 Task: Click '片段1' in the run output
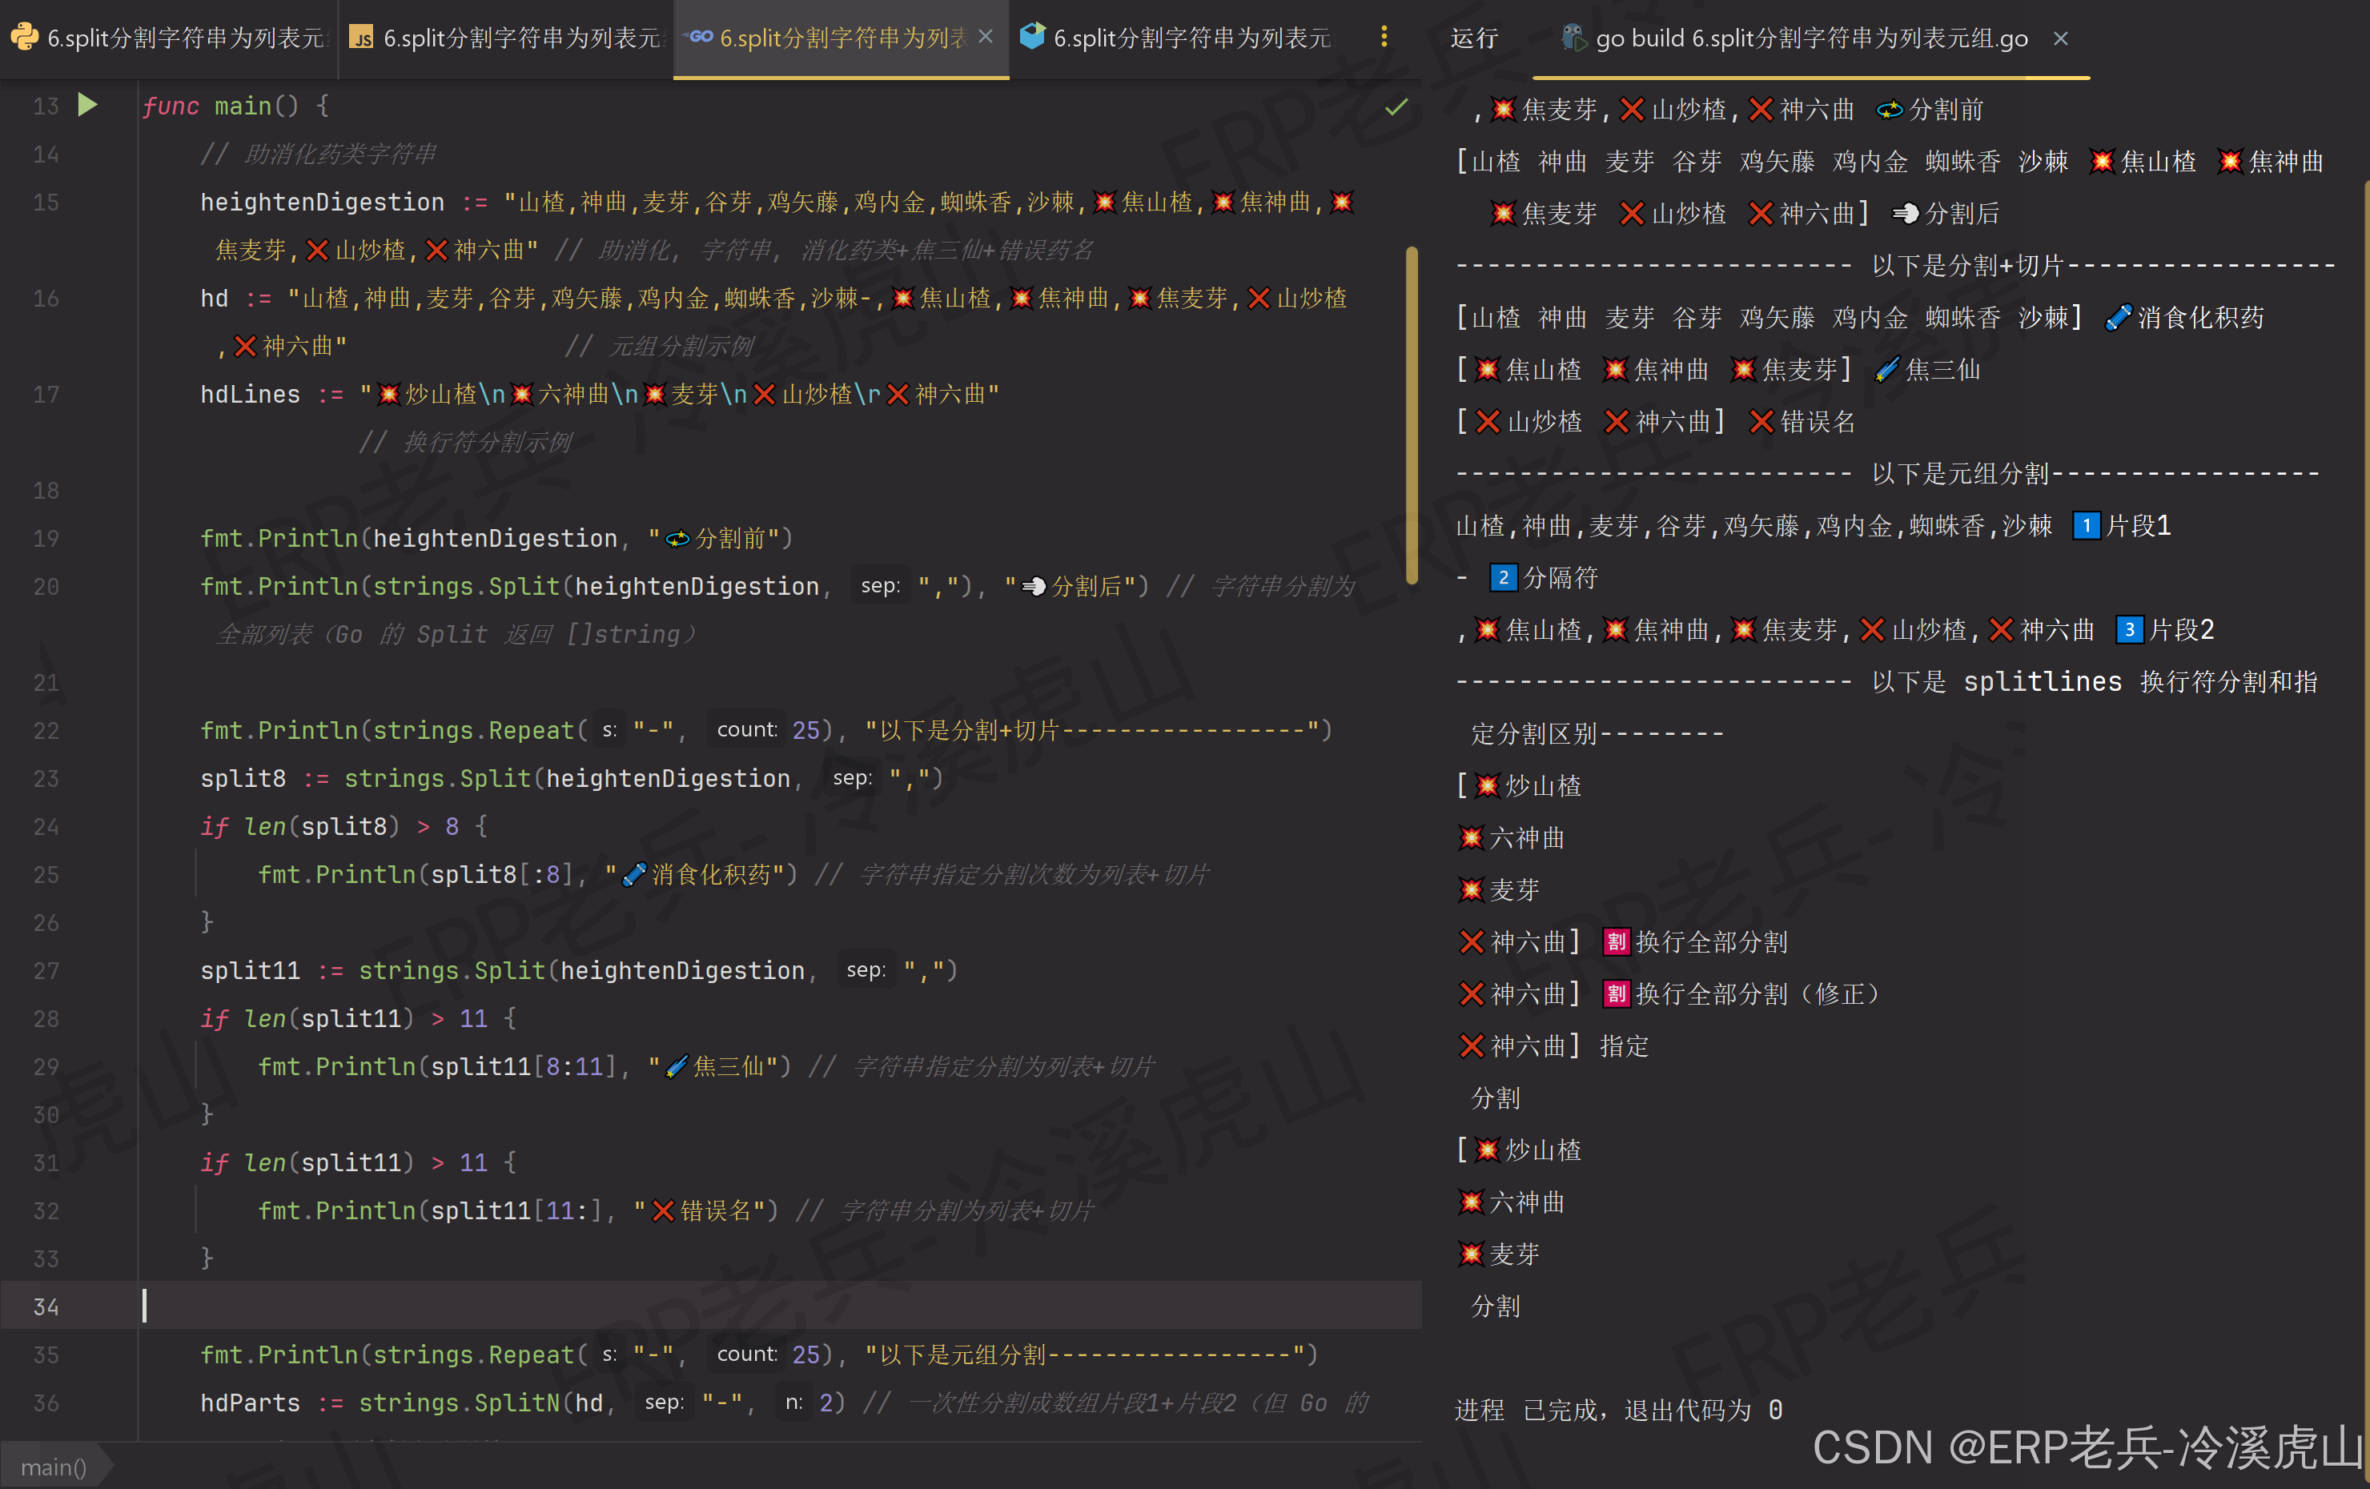click(2138, 525)
